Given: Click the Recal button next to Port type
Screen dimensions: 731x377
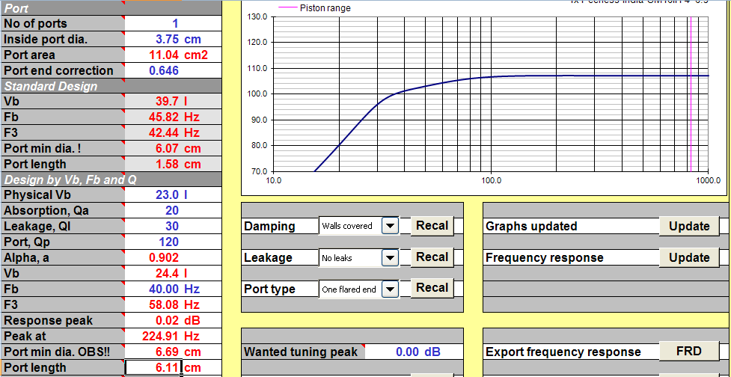Looking at the screenshot, I should (x=432, y=288).
